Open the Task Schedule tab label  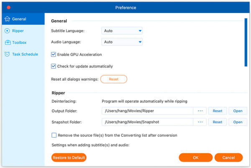pyautogui.click(x=25, y=54)
